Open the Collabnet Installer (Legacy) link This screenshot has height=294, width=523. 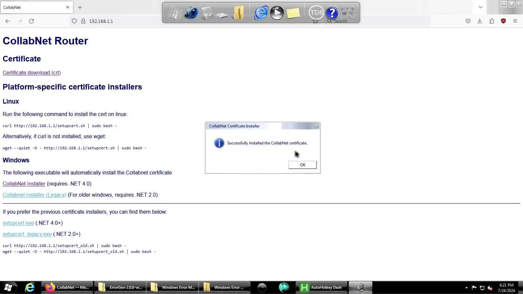34,195
